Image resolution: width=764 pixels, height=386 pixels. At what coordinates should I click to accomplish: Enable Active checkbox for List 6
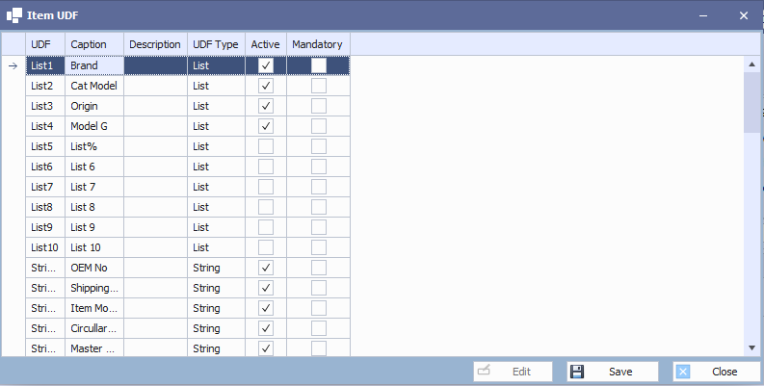[266, 167]
